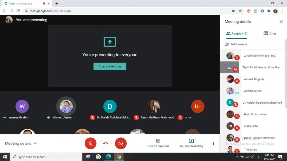This screenshot has width=287, height=161.
Task: Turn on captions
Action: [x=158, y=143]
